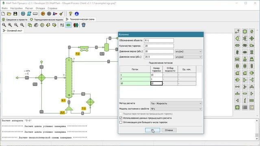Click the Давление верха value field
The height and width of the screenshot is (146, 260).
[x=159, y=52]
